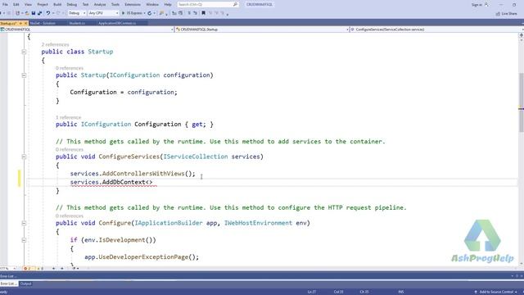Image resolution: width=524 pixels, height=295 pixels.
Task: Open the IIS Express run target dropdown arrow
Action: point(144,13)
